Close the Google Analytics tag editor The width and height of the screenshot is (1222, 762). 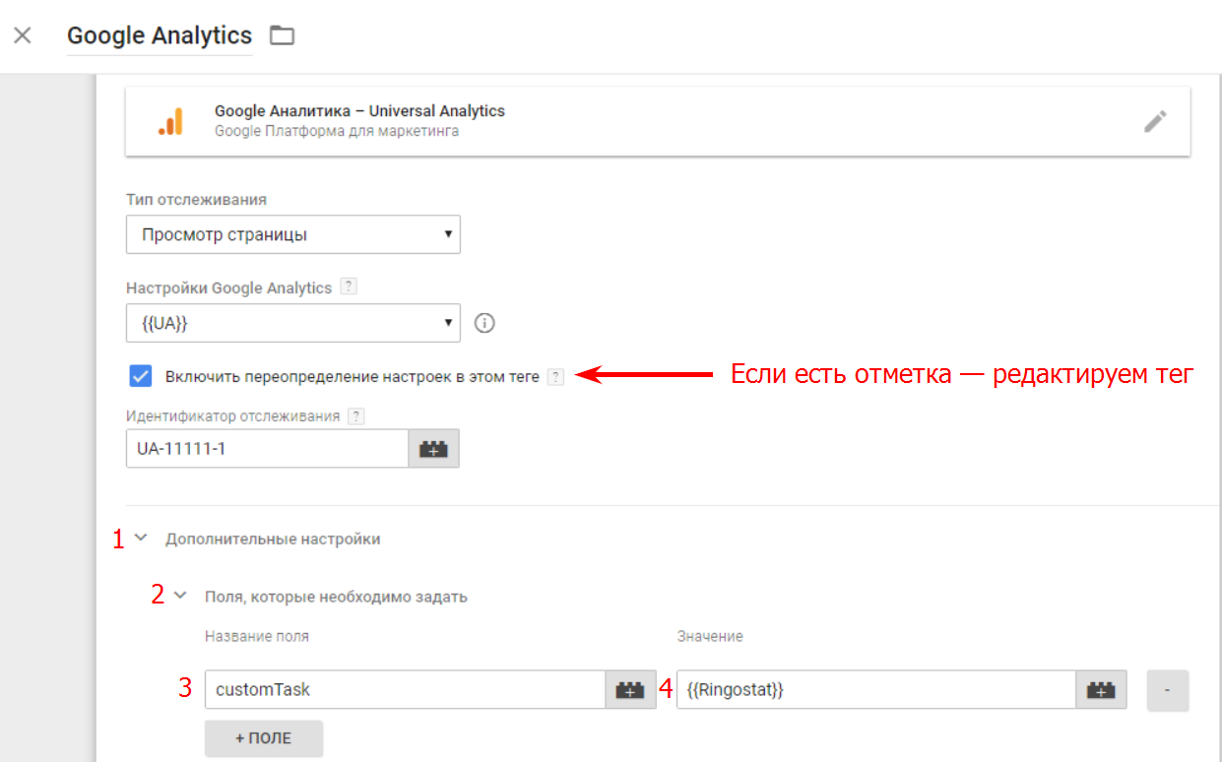click(x=23, y=36)
